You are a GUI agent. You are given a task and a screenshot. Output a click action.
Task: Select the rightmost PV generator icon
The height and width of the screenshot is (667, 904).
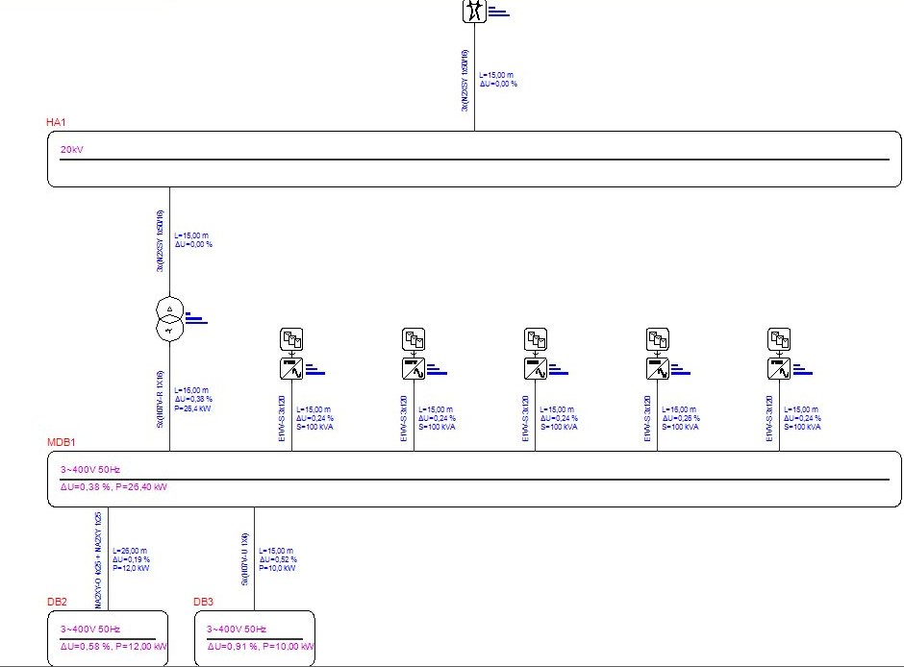(x=779, y=338)
